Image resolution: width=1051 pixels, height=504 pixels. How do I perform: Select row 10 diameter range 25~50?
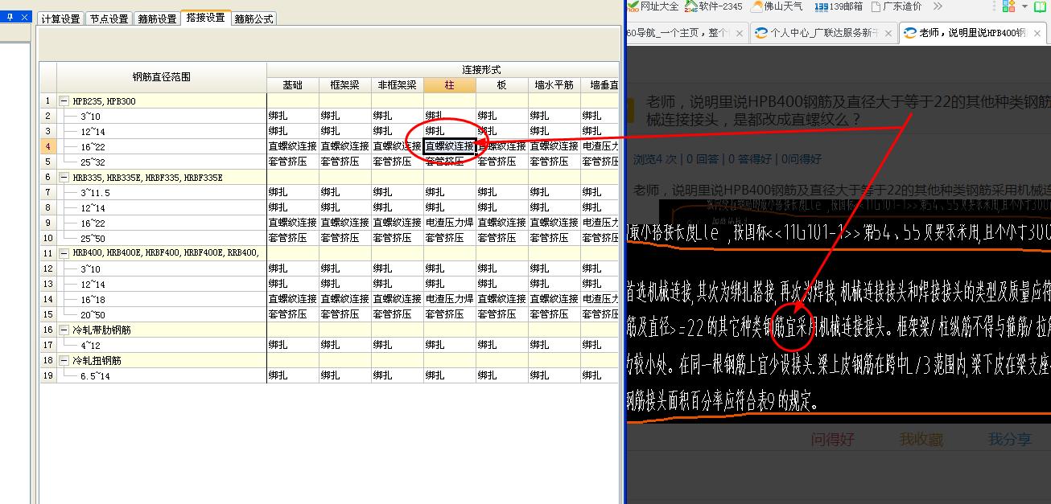[x=162, y=238]
